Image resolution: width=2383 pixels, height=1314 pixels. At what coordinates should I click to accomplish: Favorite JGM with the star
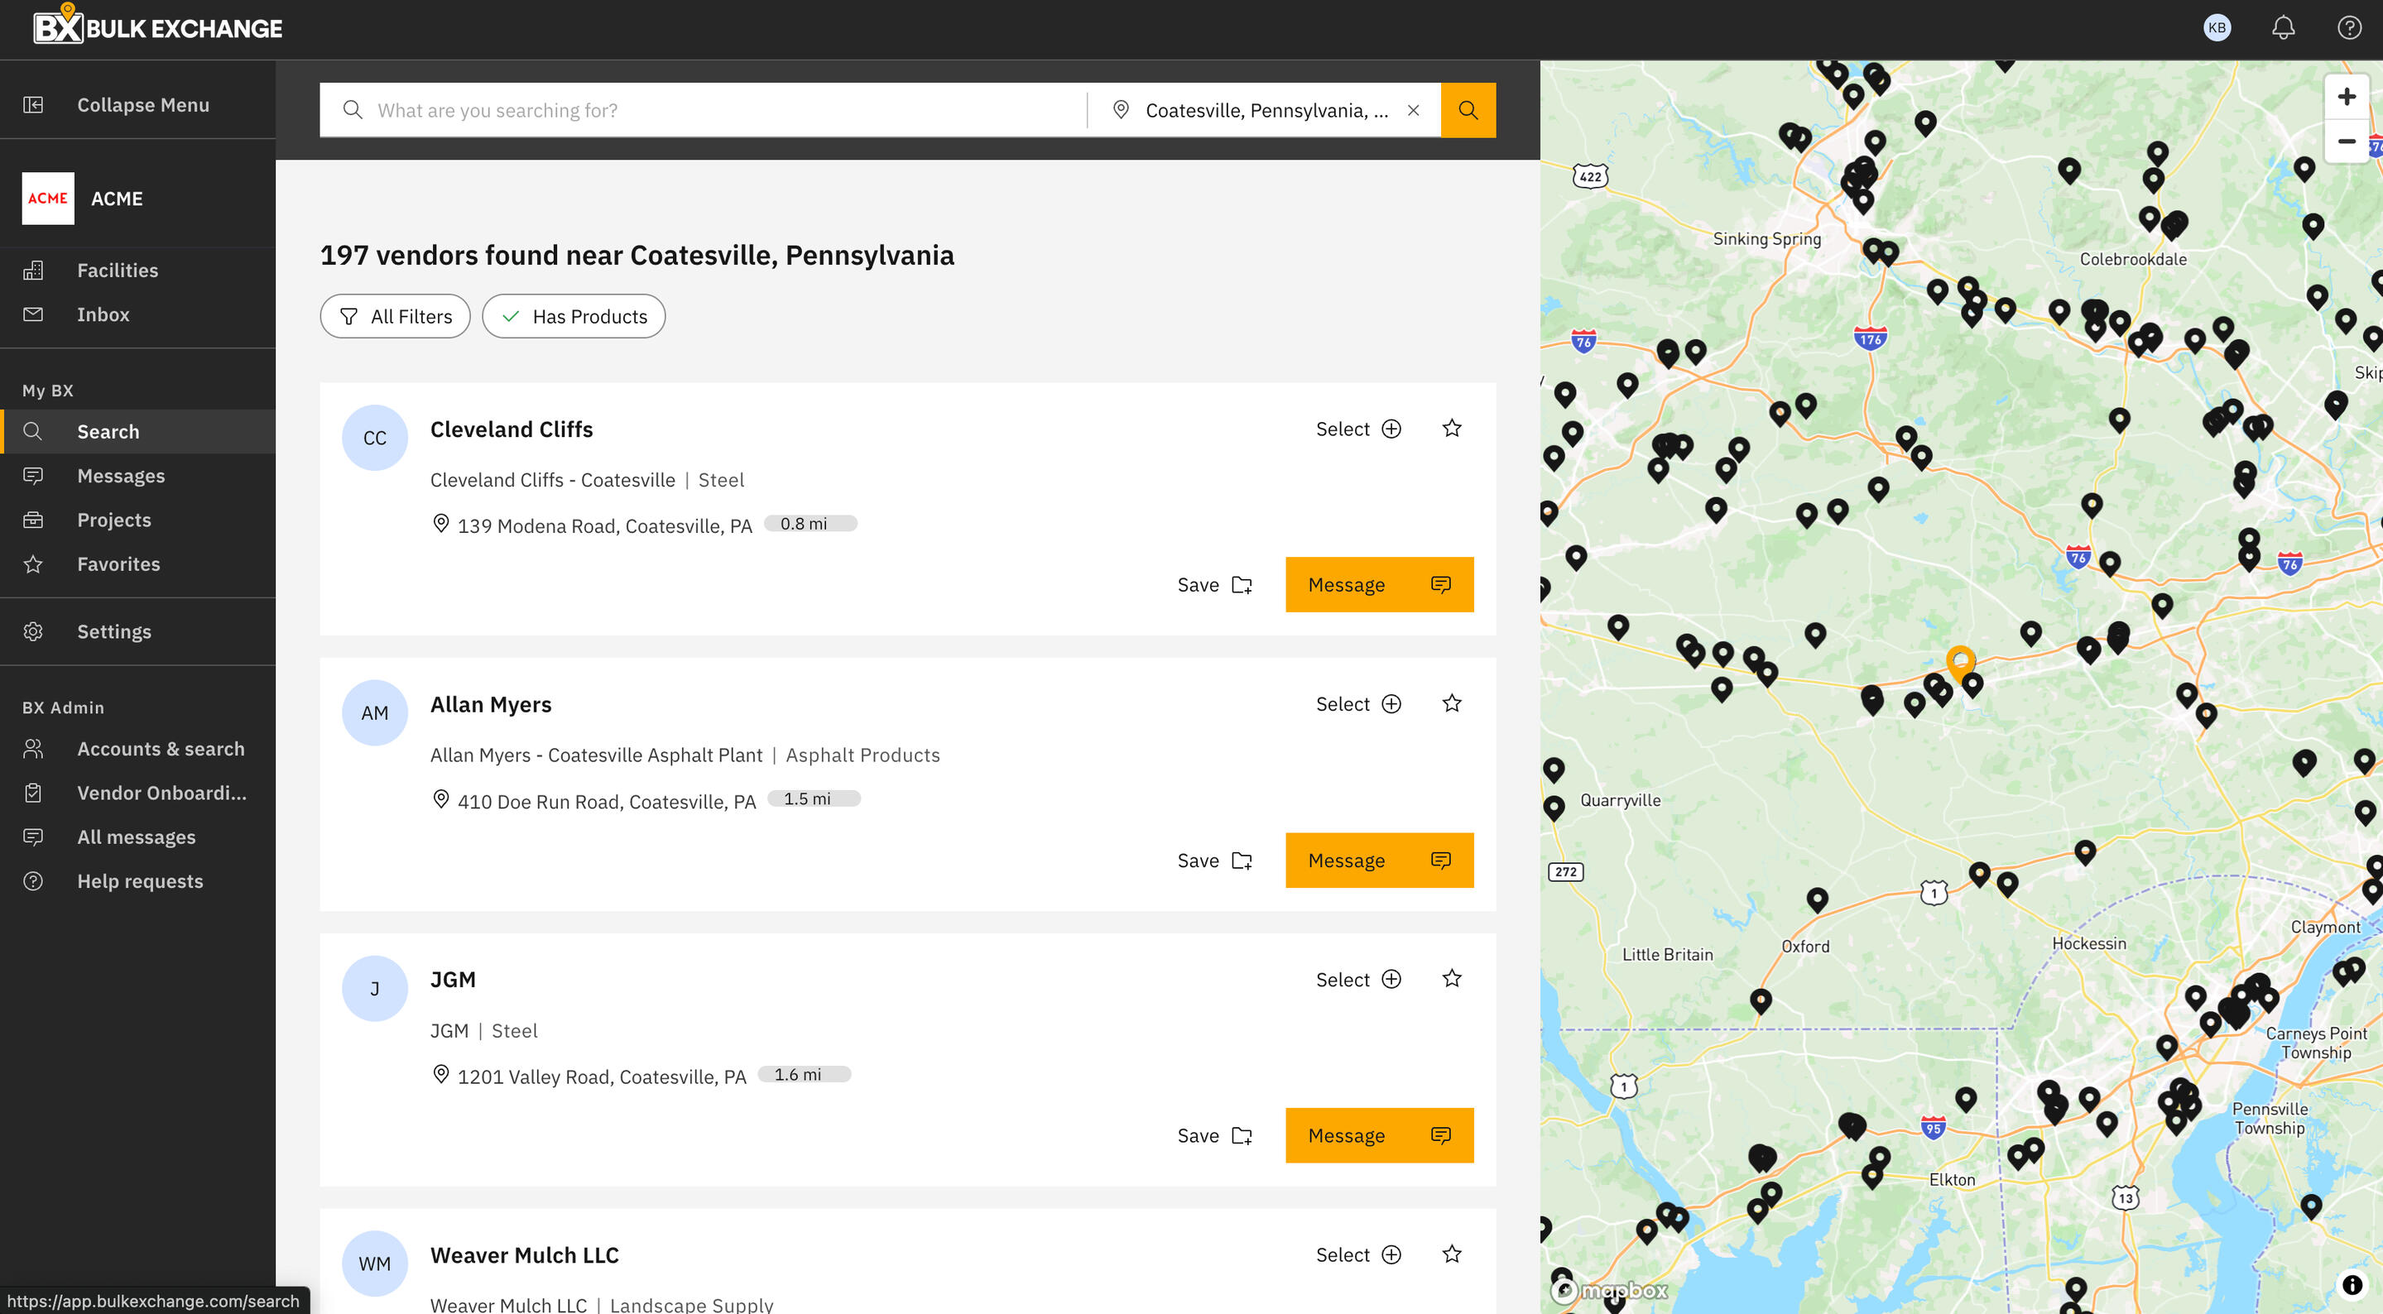coord(1452,978)
